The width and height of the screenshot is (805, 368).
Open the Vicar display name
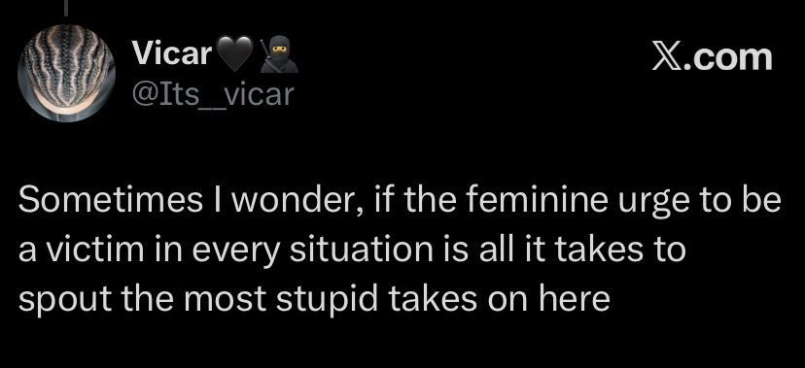coord(172,53)
